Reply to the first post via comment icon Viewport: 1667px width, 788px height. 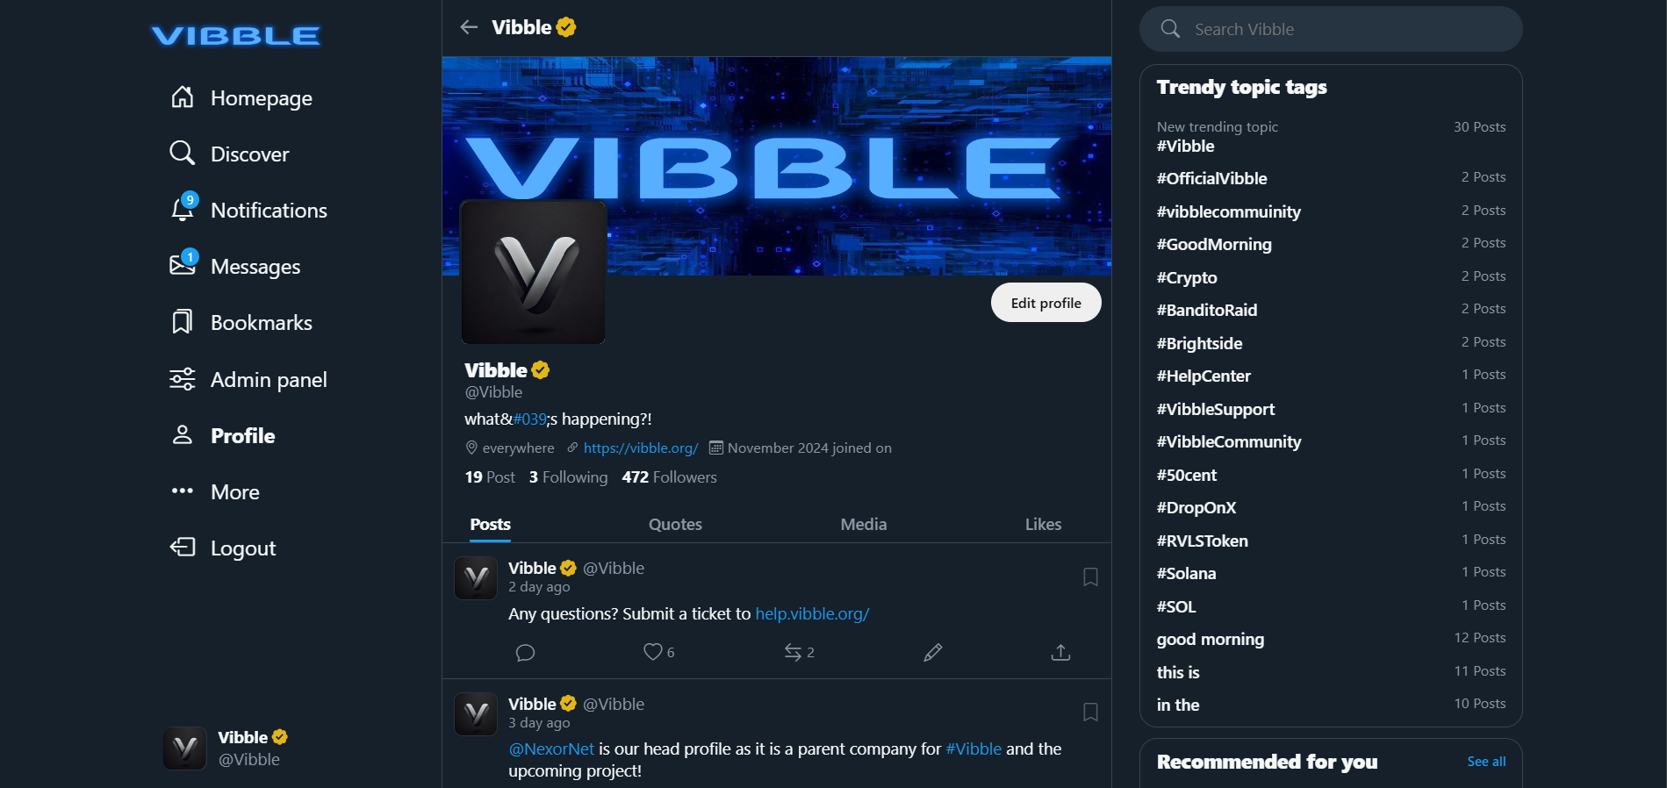(x=525, y=652)
